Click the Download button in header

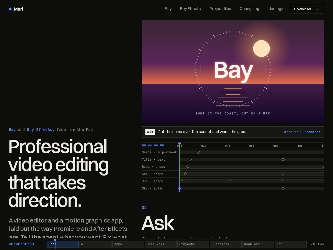click(307, 9)
